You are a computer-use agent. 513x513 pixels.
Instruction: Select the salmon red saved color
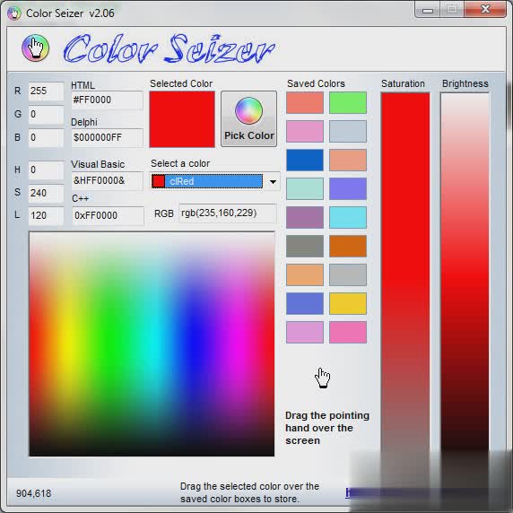pos(305,103)
